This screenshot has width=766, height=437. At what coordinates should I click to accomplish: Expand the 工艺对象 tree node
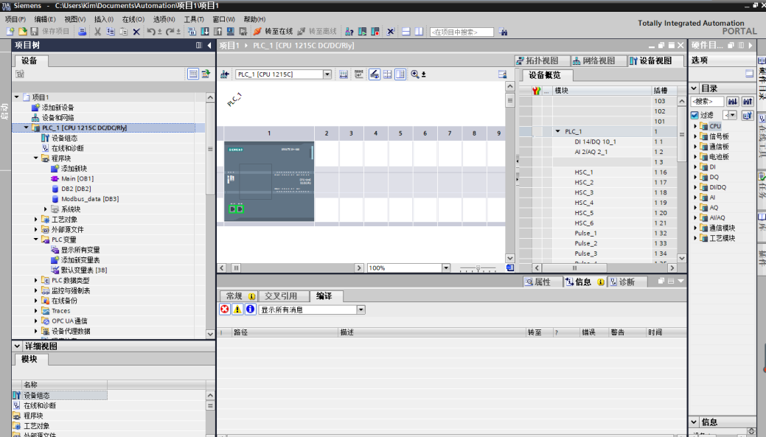point(35,219)
